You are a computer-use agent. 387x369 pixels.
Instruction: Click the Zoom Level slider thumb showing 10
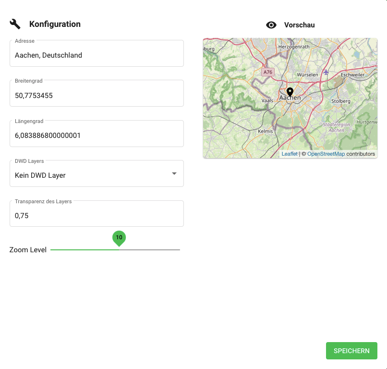[x=119, y=249]
